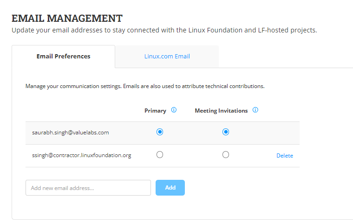353x222 pixels.
Task: Set ssingh@contractor.linuxfoundation.org as Primary email
Action: (x=160, y=155)
